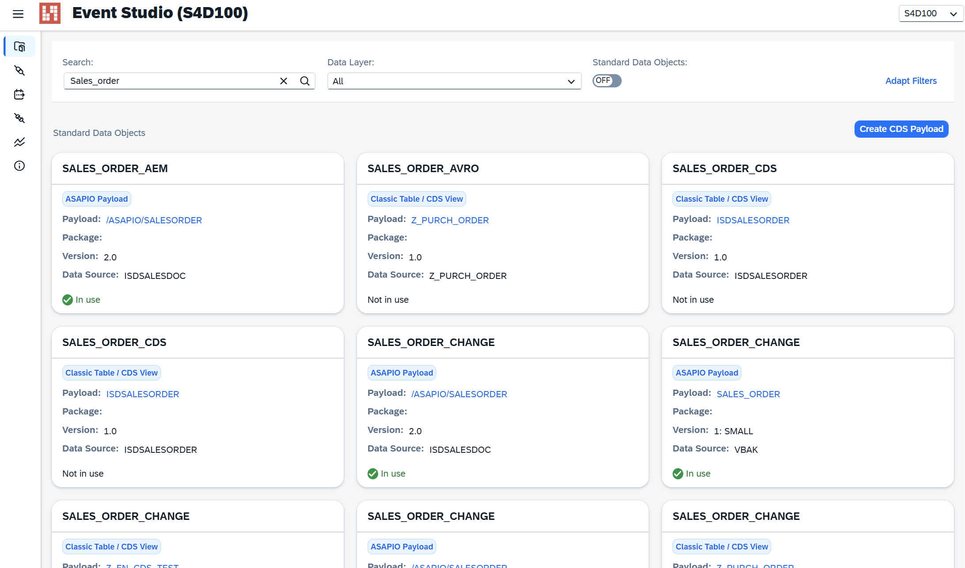965x568 pixels.
Task: Click the magnifier search icon
Action: click(305, 81)
